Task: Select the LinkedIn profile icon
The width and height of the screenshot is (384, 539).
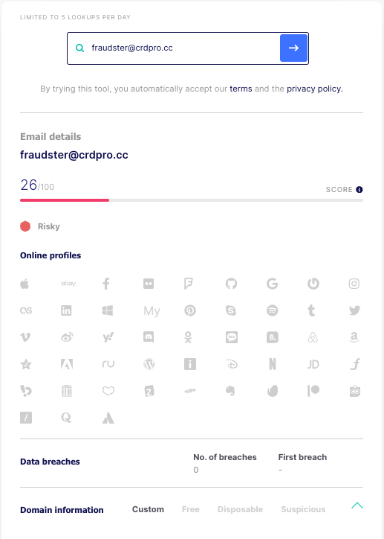Action: [x=66, y=310]
